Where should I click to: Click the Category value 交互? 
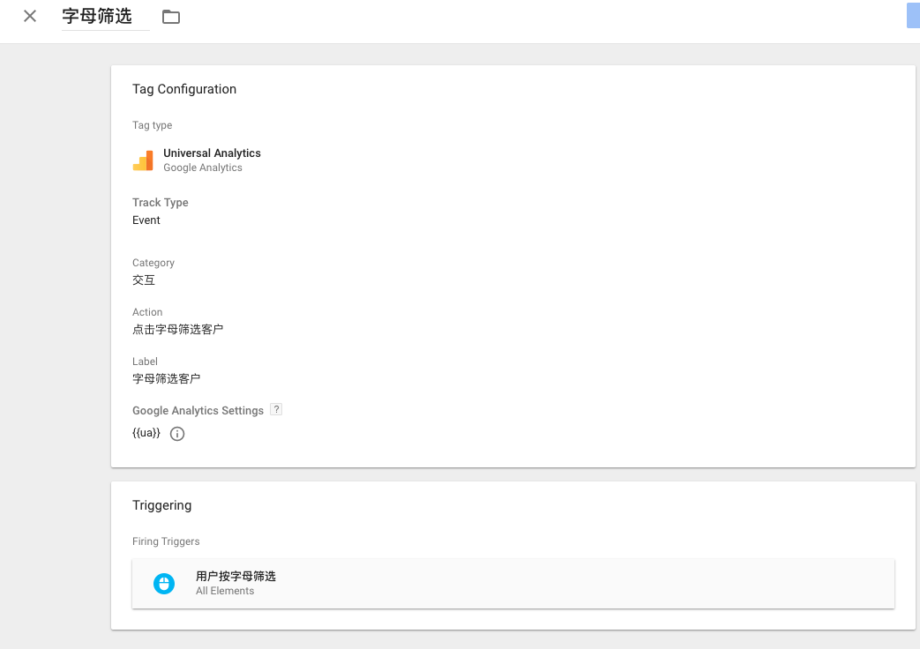coord(144,280)
